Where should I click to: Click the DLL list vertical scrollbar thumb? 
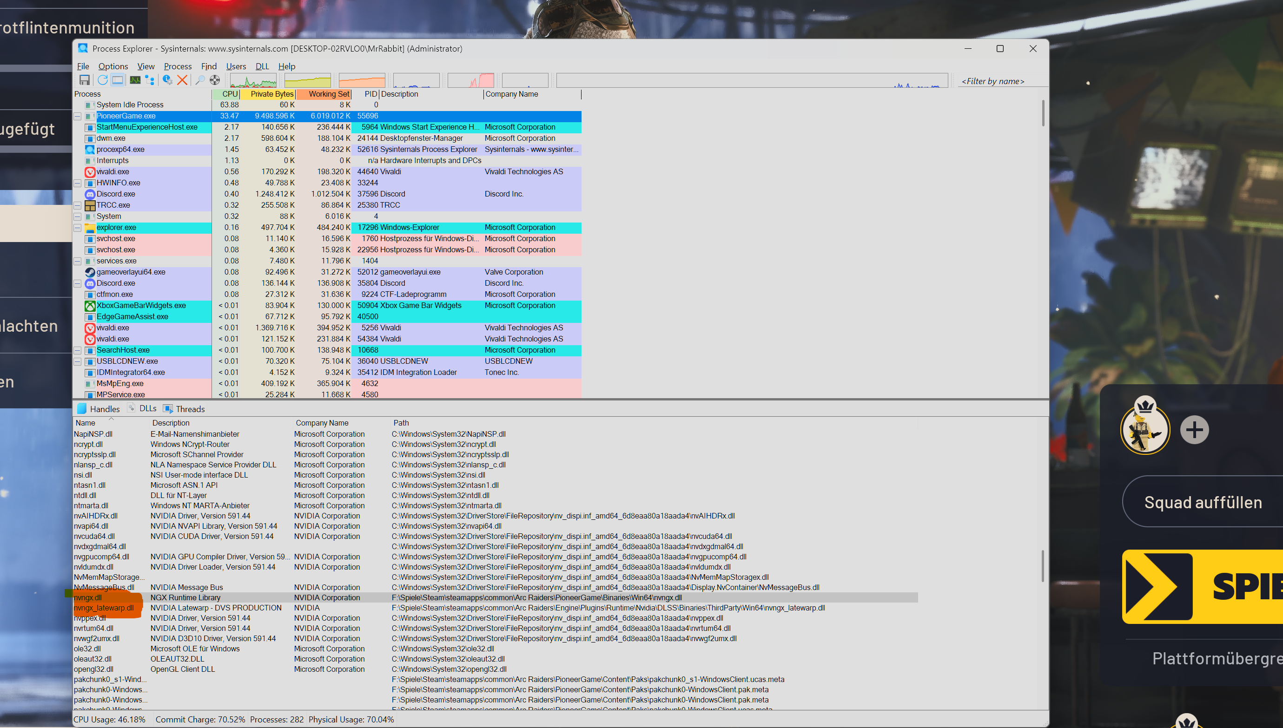pyautogui.click(x=1042, y=566)
